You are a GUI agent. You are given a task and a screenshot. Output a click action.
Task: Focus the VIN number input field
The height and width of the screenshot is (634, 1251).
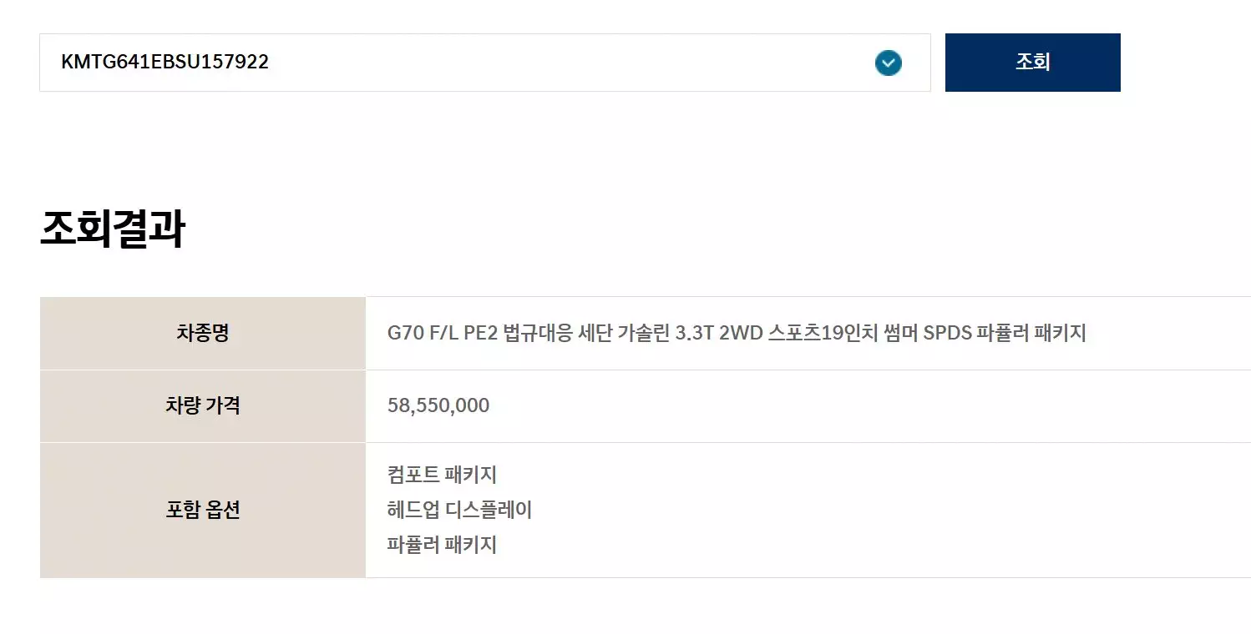coord(451,63)
